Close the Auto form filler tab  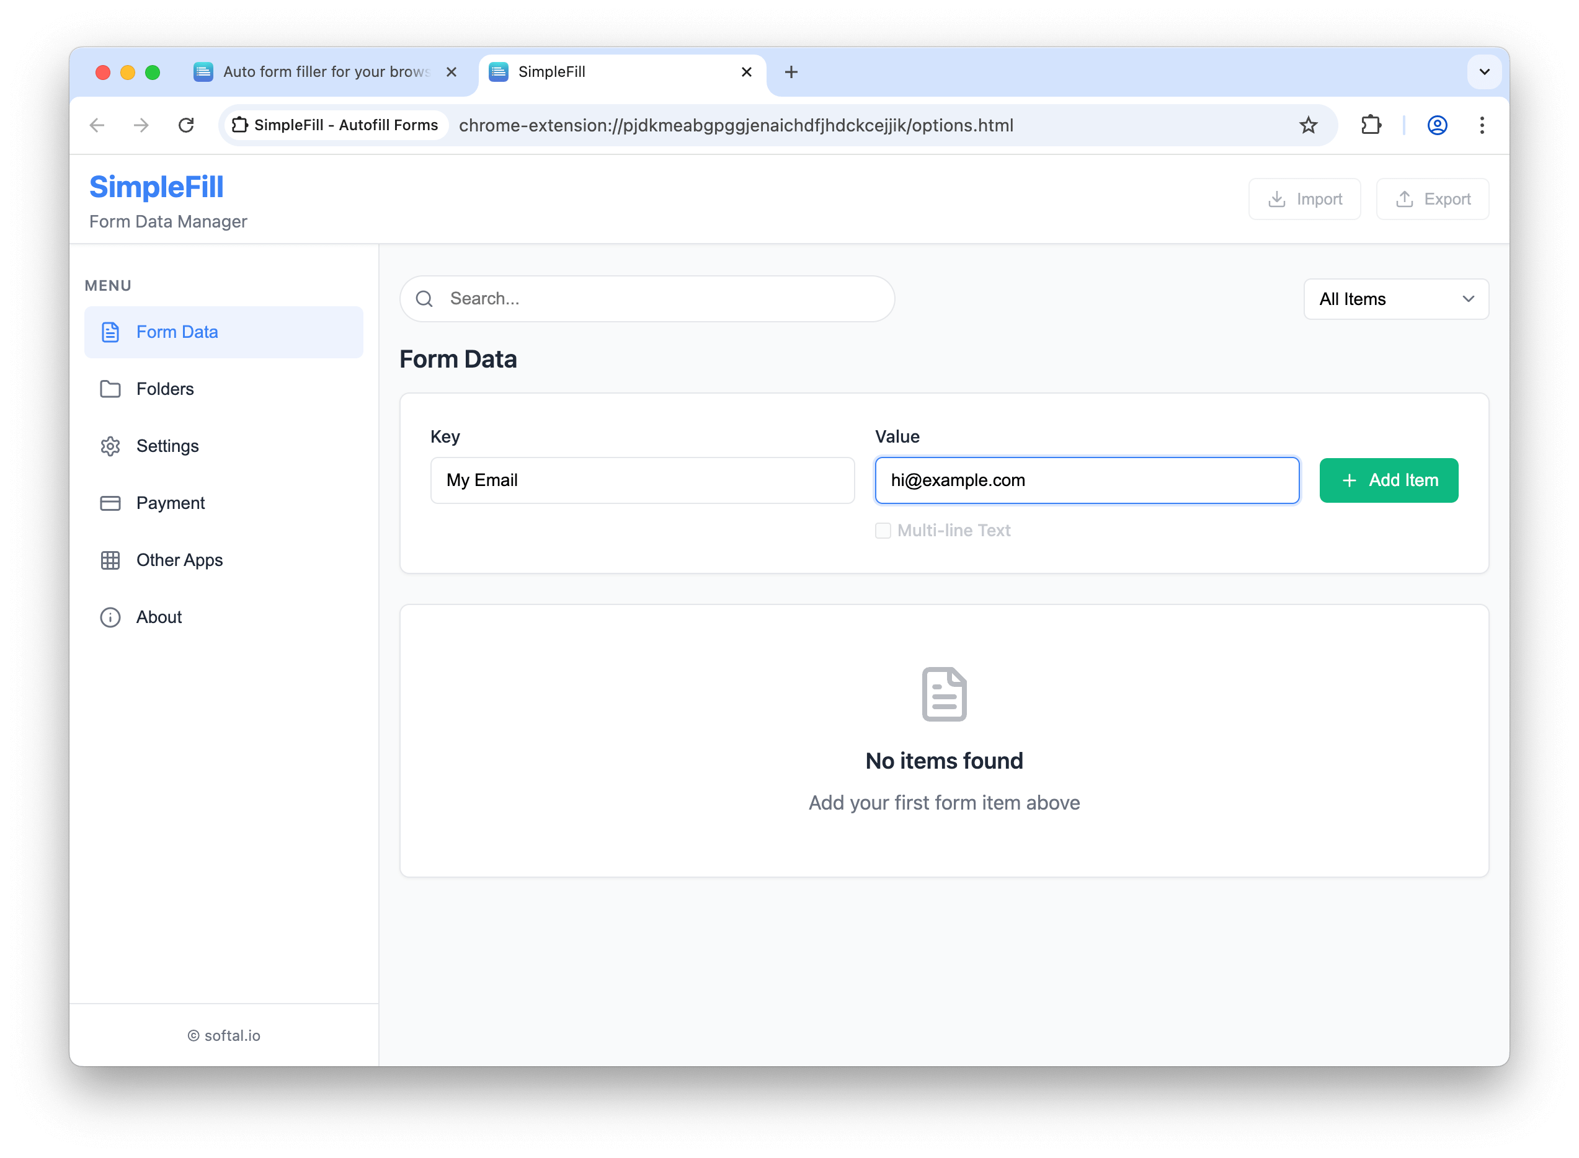[x=451, y=71]
